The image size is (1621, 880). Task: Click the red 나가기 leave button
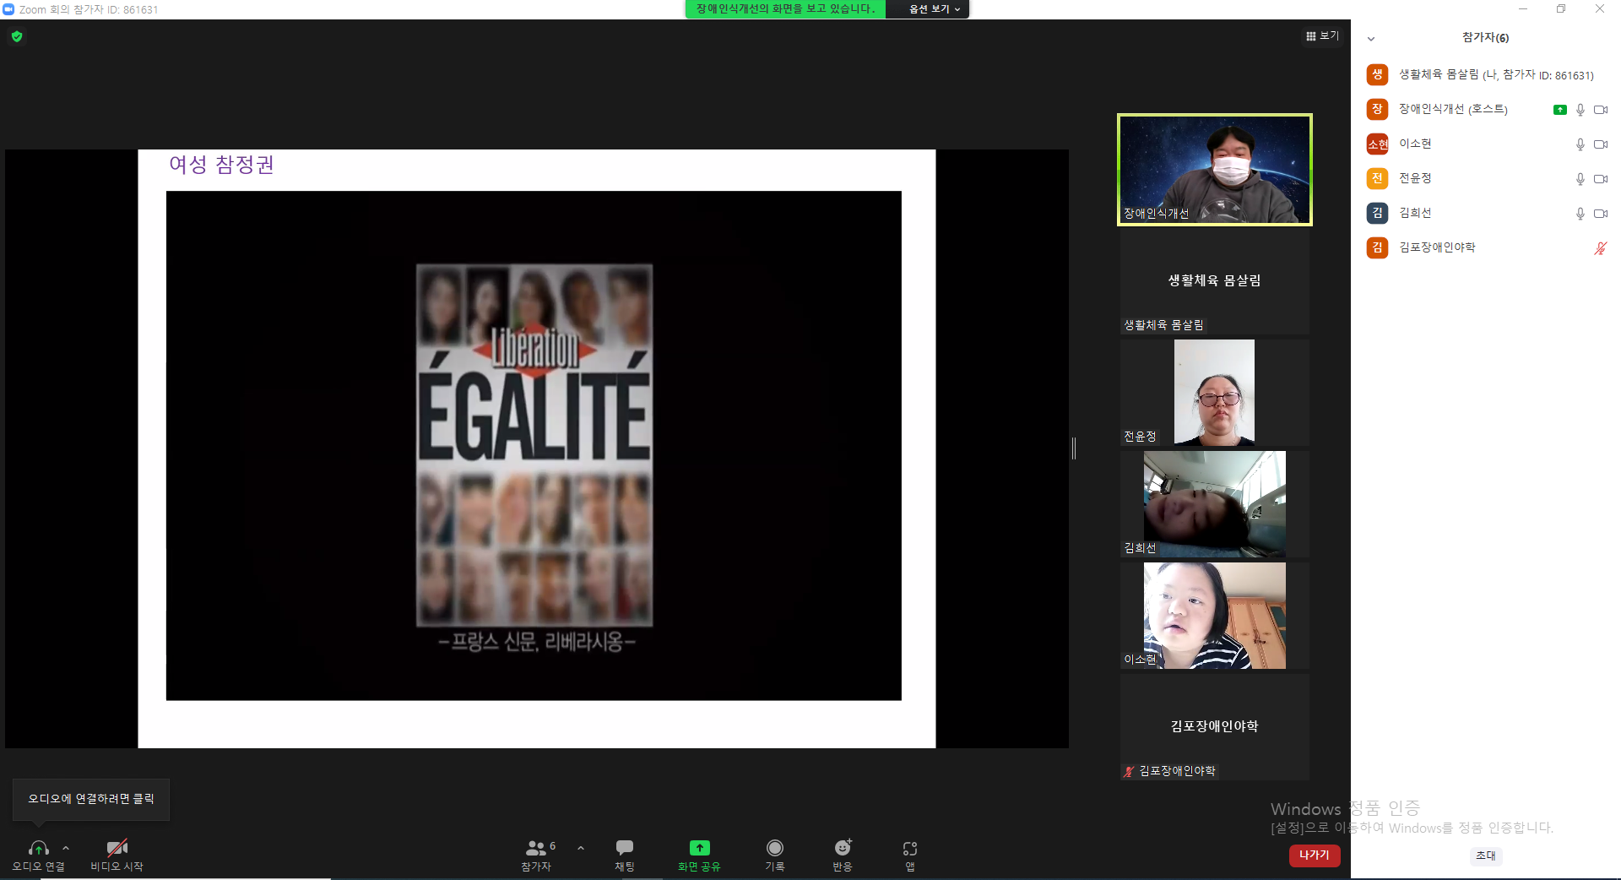tap(1315, 856)
